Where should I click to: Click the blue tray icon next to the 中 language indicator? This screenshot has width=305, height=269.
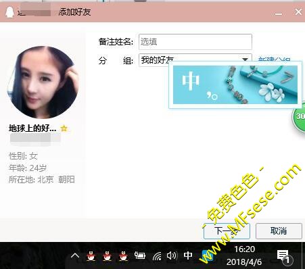208,255
